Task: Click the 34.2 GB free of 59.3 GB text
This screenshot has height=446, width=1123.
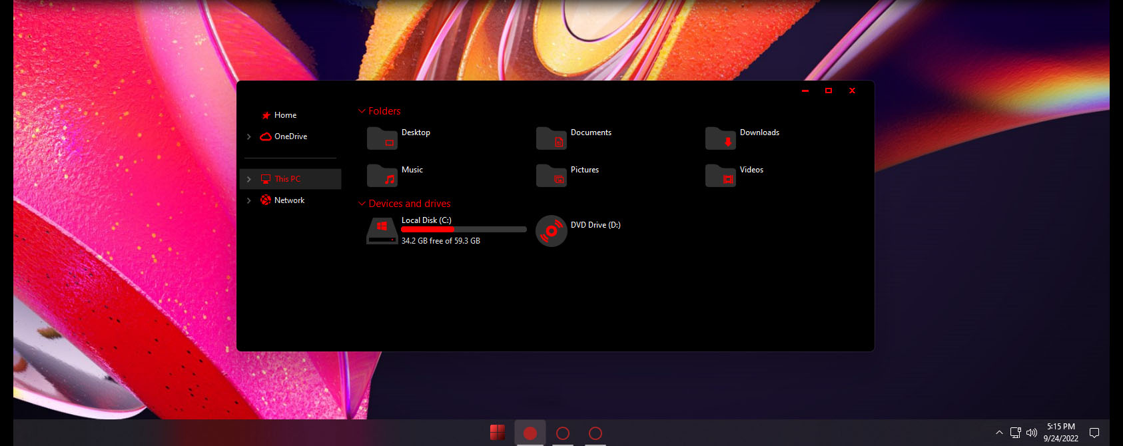Action: [x=441, y=241]
